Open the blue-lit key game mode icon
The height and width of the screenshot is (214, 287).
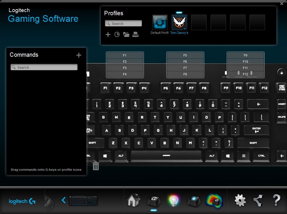click(194, 201)
